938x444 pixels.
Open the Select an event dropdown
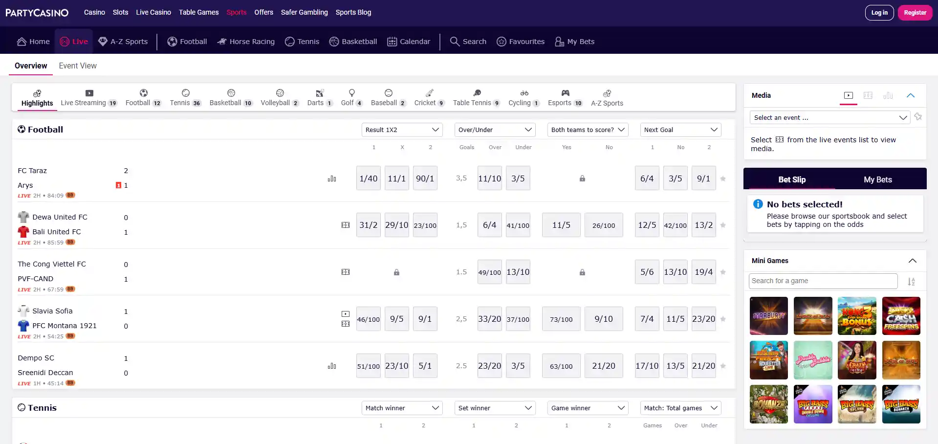pyautogui.click(x=830, y=117)
